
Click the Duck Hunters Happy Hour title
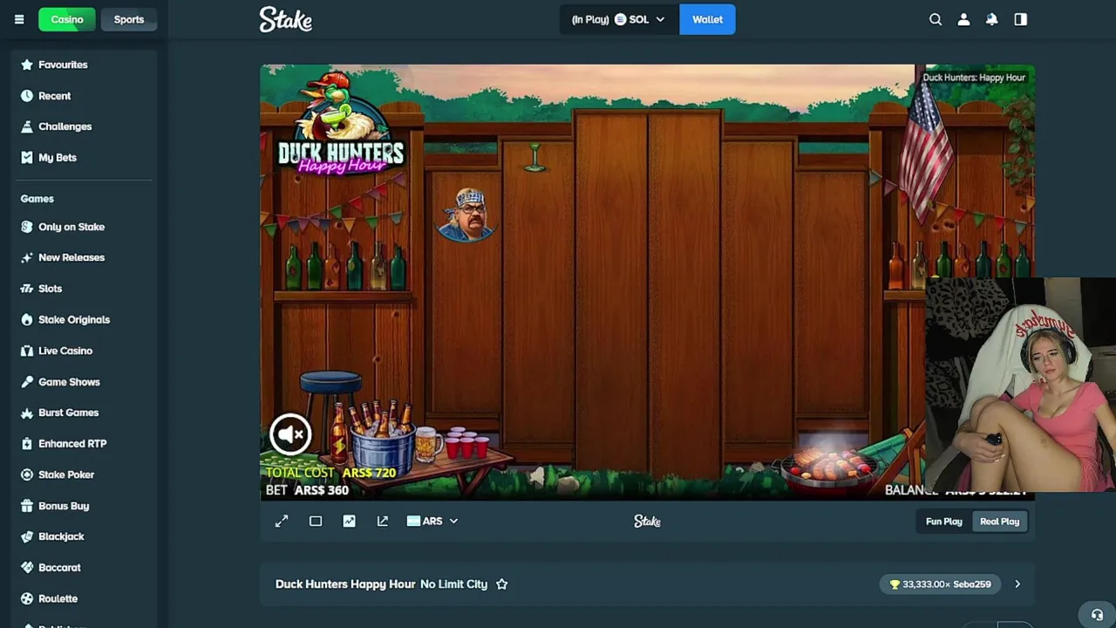(345, 584)
